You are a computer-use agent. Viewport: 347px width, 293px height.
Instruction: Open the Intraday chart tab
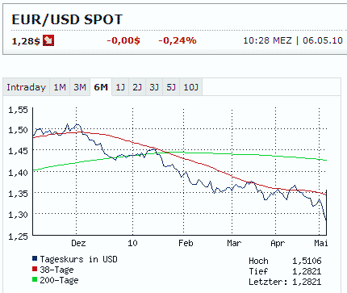click(26, 87)
